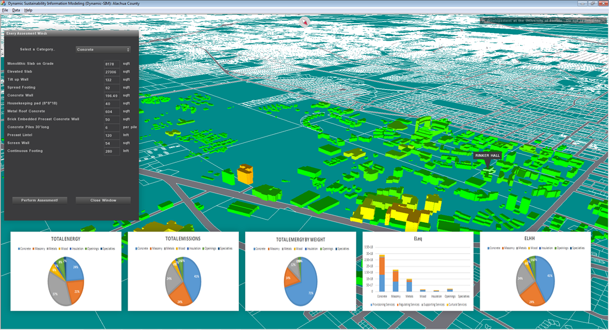
Task: Click the Masonry bar in ELeq chart
Action: coord(396,280)
